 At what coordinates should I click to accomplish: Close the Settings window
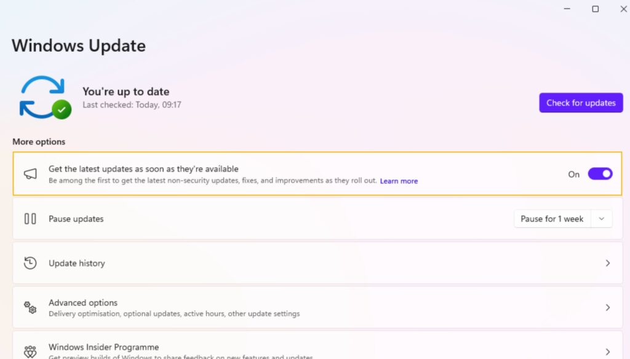(x=624, y=9)
